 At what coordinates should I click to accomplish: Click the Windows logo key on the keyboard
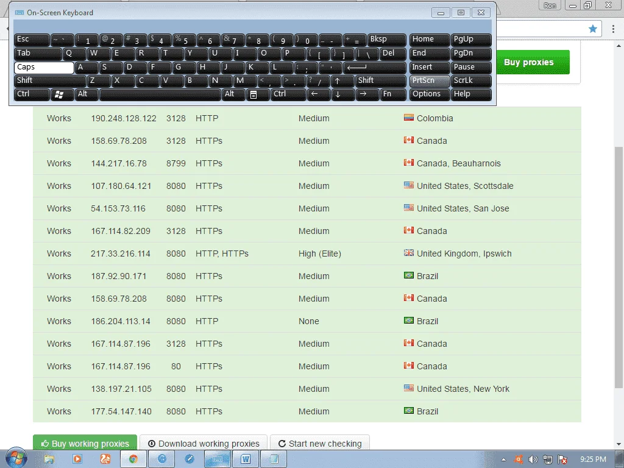pyautogui.click(x=62, y=94)
